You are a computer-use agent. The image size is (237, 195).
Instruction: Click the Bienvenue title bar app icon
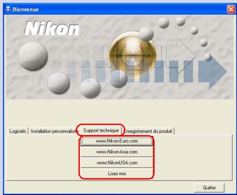pos(8,9)
